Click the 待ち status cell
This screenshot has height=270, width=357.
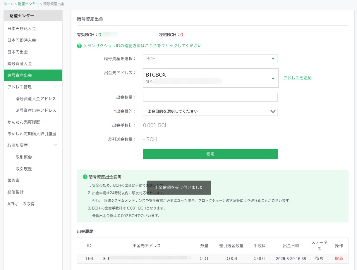[319, 259]
